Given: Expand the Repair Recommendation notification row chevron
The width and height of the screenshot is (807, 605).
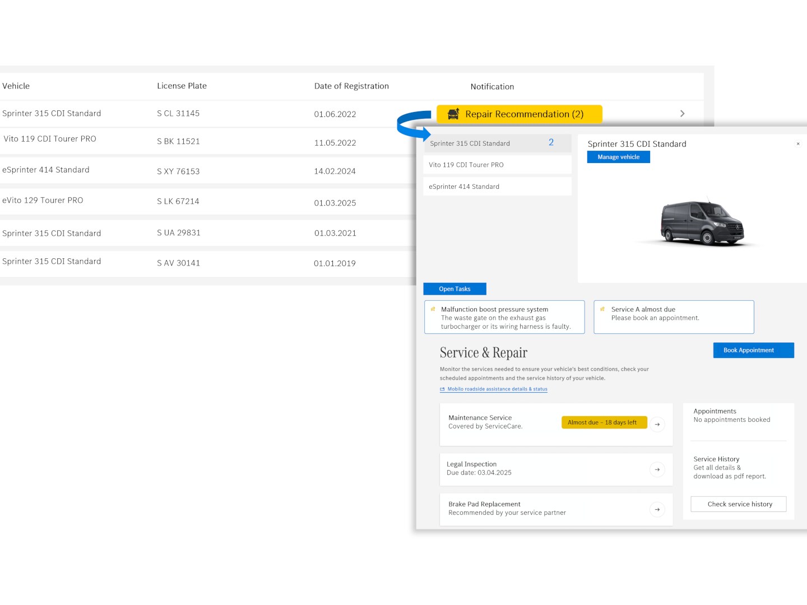Looking at the screenshot, I should click(682, 113).
